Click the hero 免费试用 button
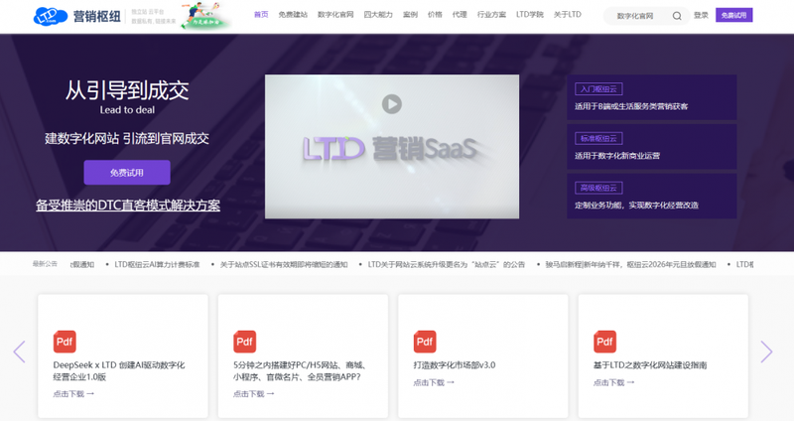Screen dimensions: 794x421 tap(127, 172)
